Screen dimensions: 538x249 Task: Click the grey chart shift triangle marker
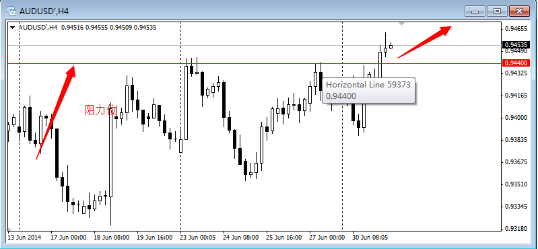402,24
